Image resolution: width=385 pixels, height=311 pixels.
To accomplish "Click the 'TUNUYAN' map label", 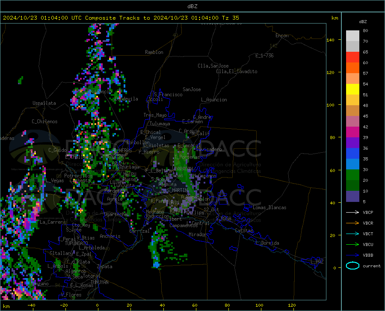I will click(99, 282).
